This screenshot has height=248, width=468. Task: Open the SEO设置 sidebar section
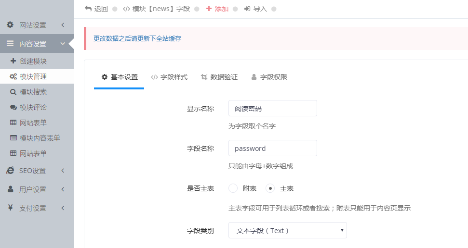coord(37,170)
